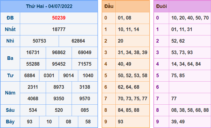Select Đầu row 1 values 10, 11, 14

pyautogui.click(x=129, y=29)
